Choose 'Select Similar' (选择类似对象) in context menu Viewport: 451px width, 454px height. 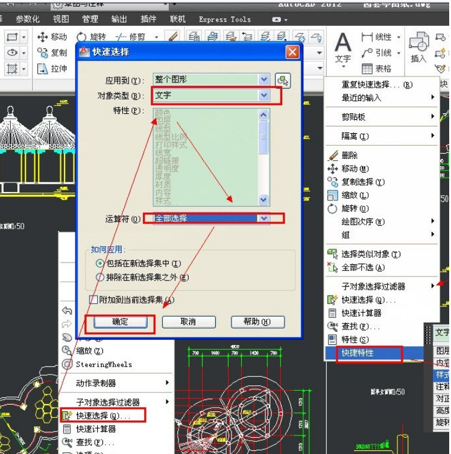click(382, 254)
